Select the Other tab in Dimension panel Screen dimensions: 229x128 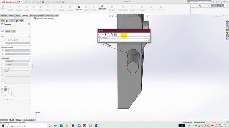pos(14,32)
